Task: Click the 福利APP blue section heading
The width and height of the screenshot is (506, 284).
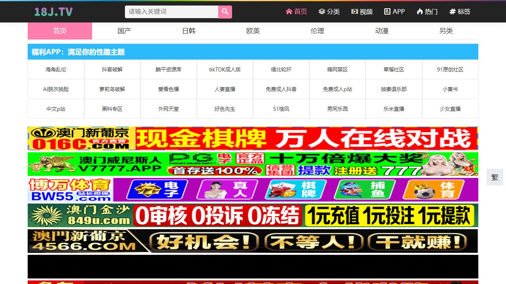Action: coord(253,52)
